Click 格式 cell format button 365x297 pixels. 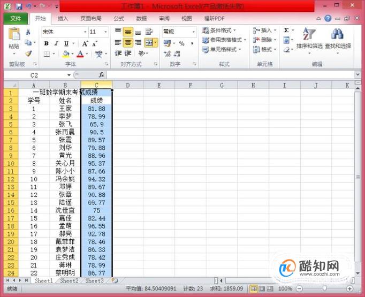264,50
